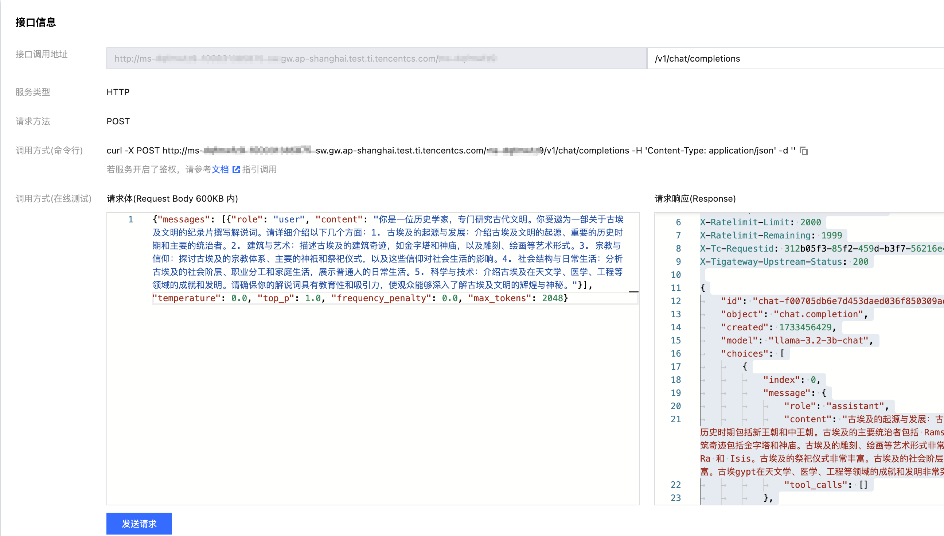This screenshot has height=536, width=944.
Task: Click the "choices" array line in response
Action: 752,353
